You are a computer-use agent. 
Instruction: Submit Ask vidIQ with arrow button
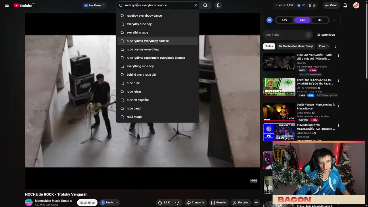tap(309, 35)
